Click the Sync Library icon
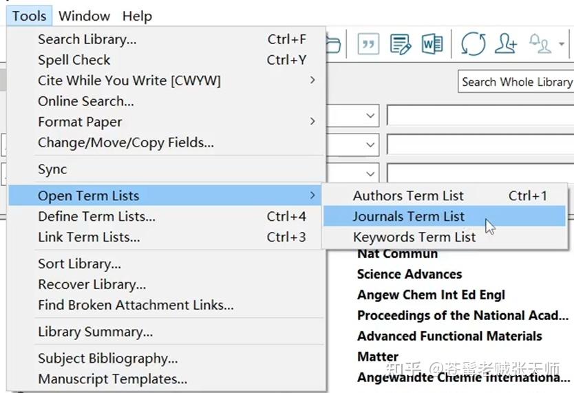 (x=474, y=44)
